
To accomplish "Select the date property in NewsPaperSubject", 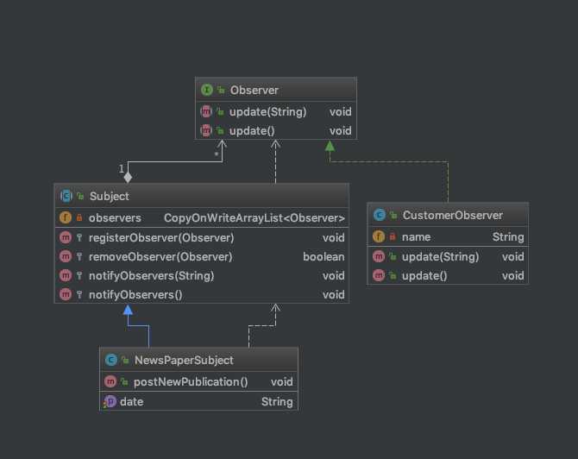I will pos(132,401).
